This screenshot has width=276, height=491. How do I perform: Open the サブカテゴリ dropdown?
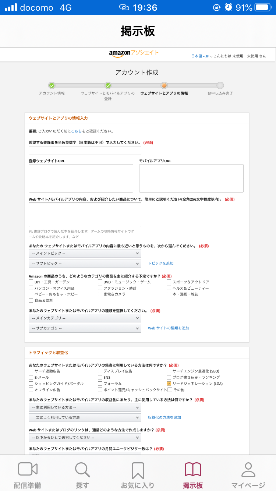tap(85, 328)
